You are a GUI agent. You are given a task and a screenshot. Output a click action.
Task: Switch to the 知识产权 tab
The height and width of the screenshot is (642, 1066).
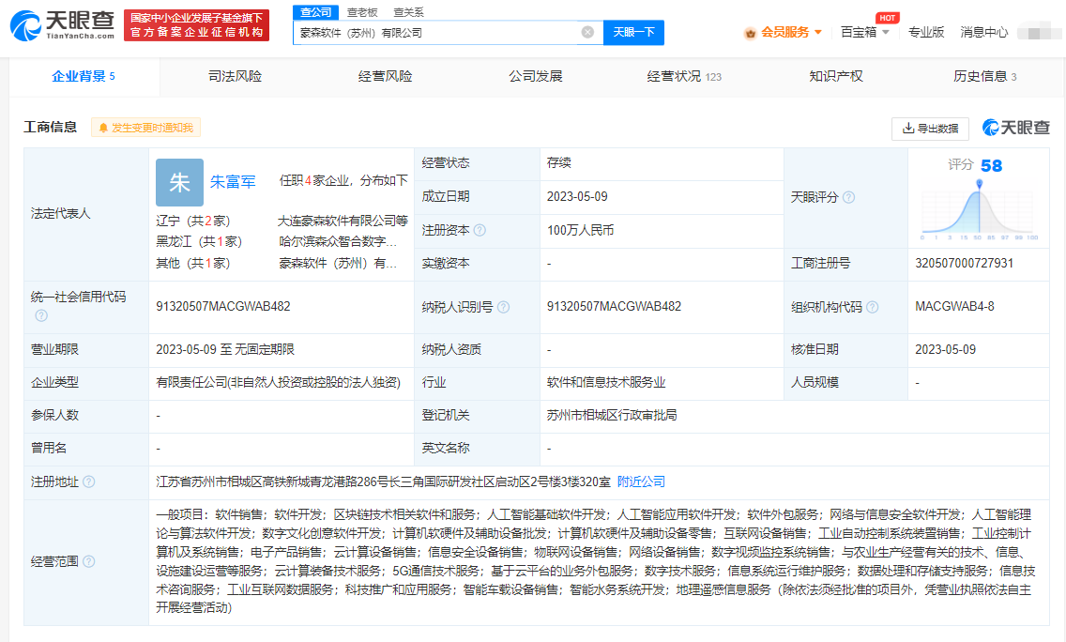[835, 76]
